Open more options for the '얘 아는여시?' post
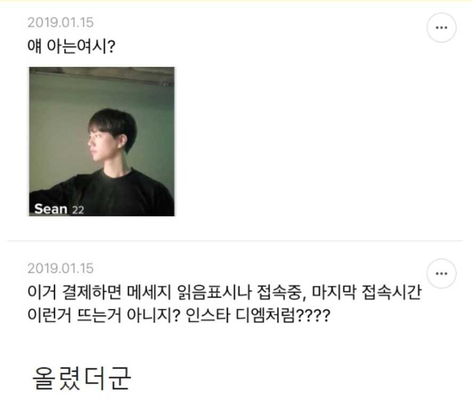472x401 pixels. click(x=441, y=27)
